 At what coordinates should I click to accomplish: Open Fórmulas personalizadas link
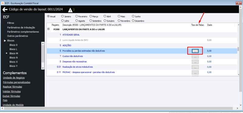click(x=17, y=82)
